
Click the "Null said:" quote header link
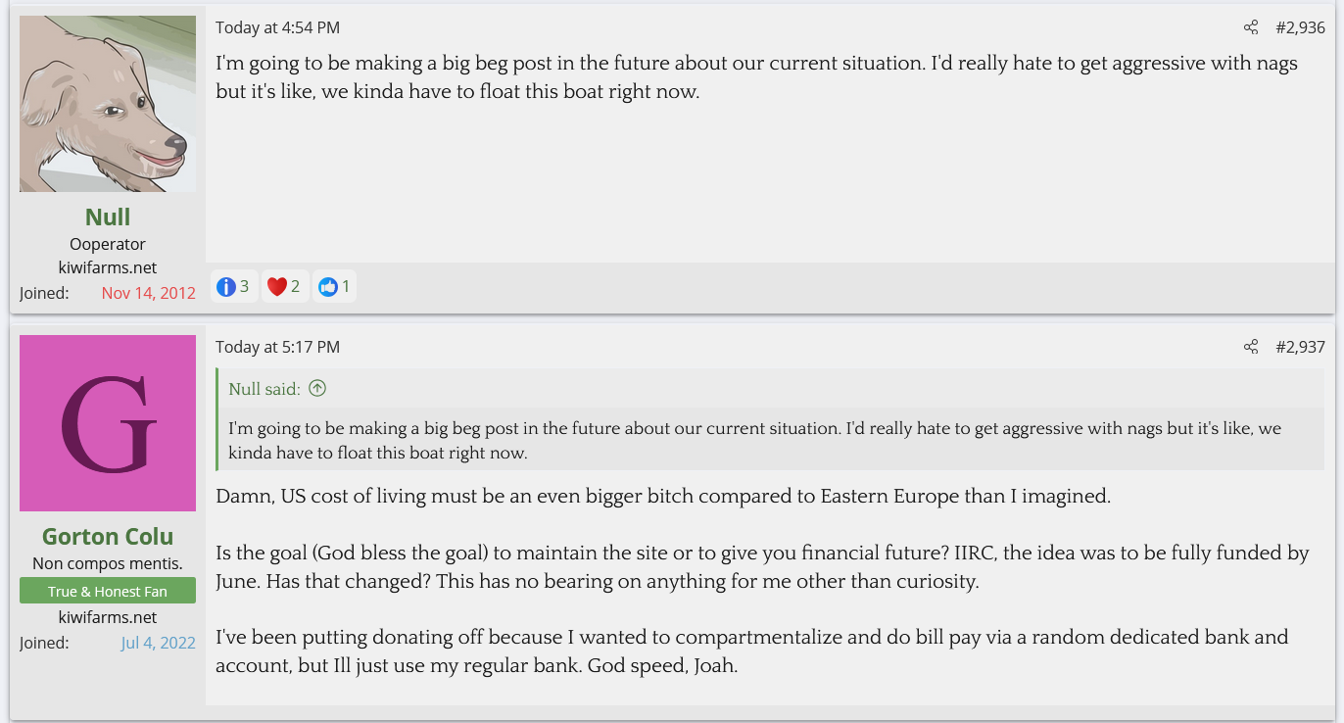(x=264, y=389)
